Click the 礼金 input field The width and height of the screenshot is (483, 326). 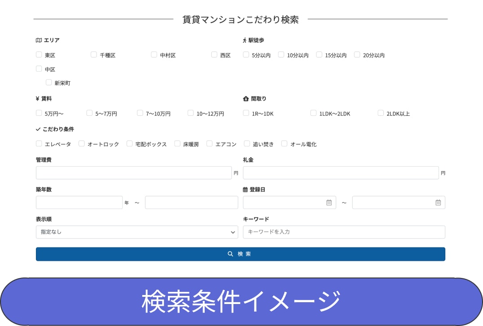341,173
